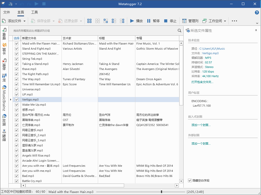
Task: Switch to the Tools (工具) tab
Action: 34,12
